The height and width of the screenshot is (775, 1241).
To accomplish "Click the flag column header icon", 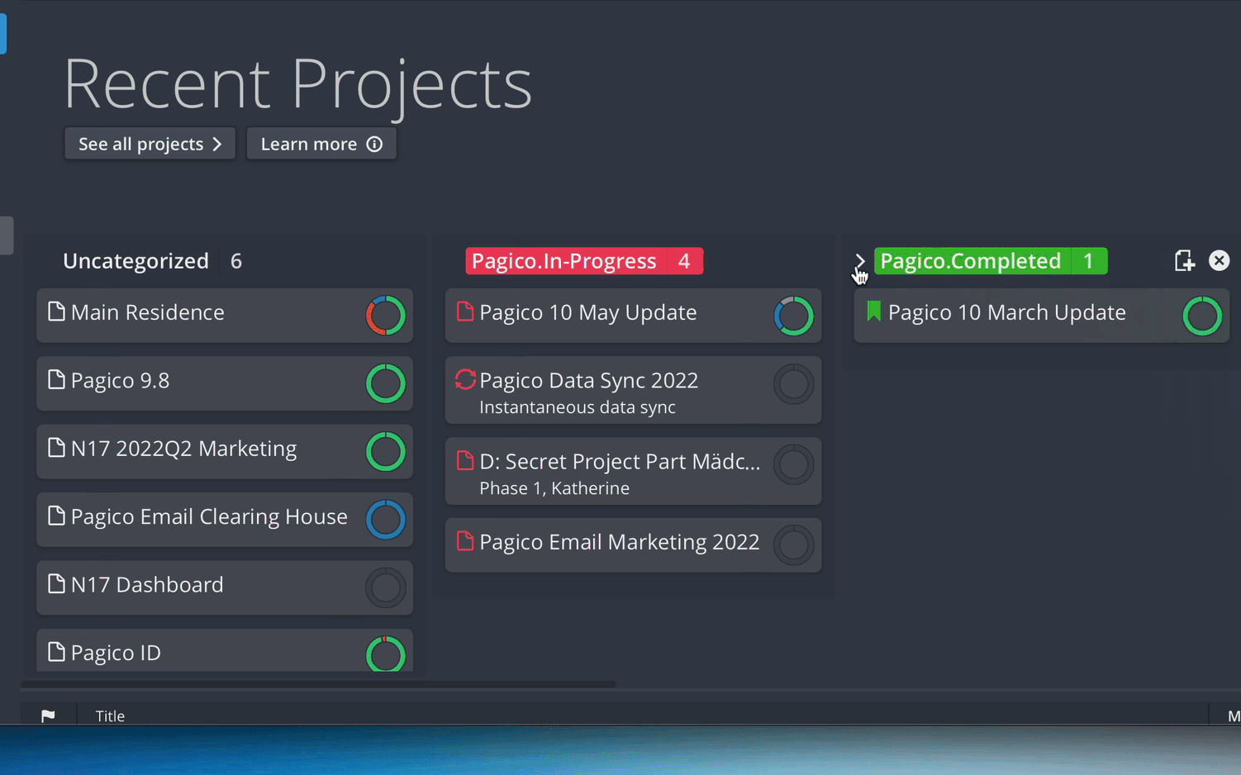I will (x=48, y=716).
